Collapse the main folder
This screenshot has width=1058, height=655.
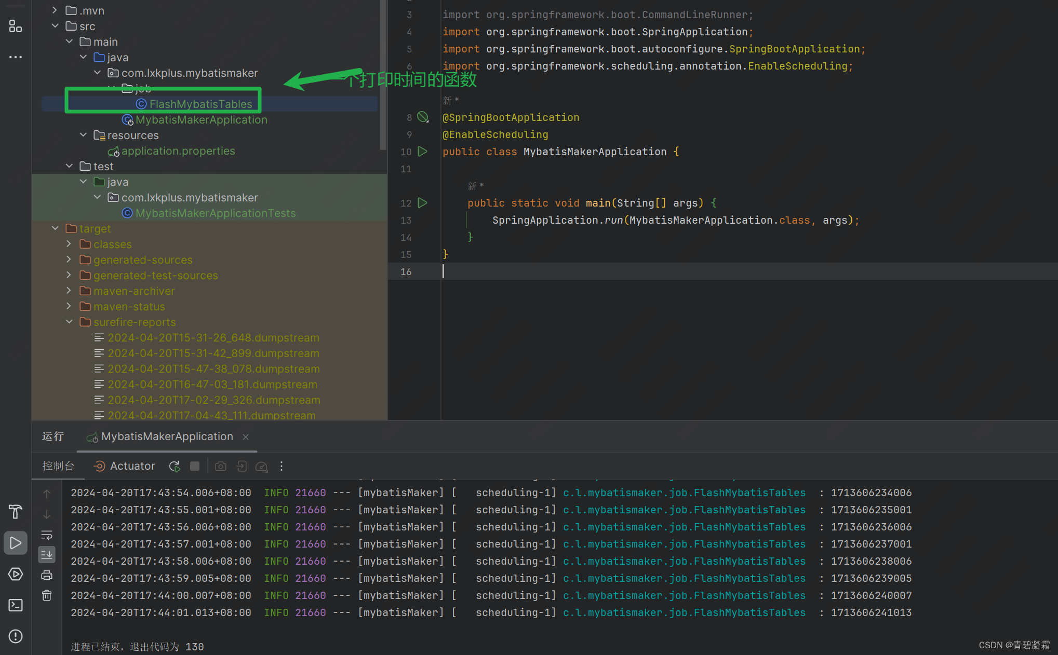coord(69,42)
